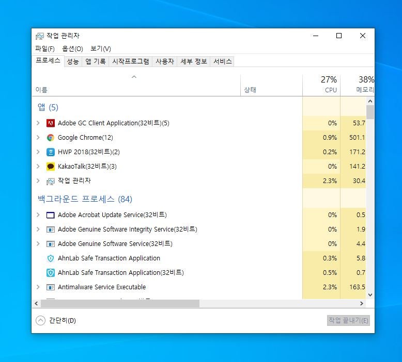Expand the Google Chrome process group
This screenshot has height=362, width=402.
tap(38, 138)
